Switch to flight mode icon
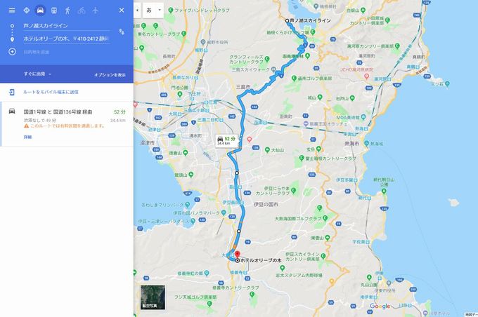The width and height of the screenshot is (478, 317). click(x=96, y=11)
